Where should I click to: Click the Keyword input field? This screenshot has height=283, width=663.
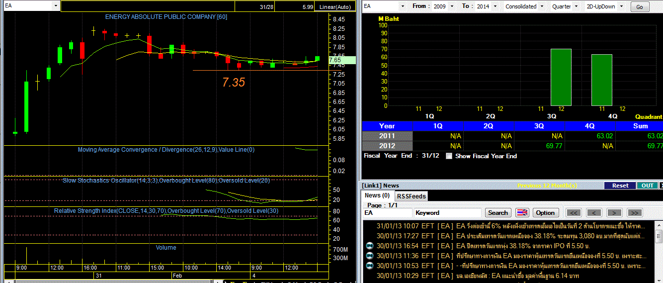pyautogui.click(x=448, y=212)
